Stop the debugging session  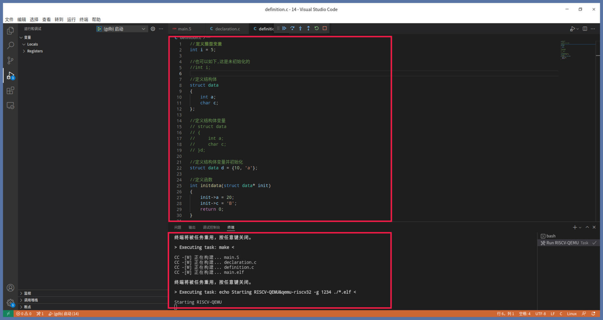pyautogui.click(x=325, y=28)
